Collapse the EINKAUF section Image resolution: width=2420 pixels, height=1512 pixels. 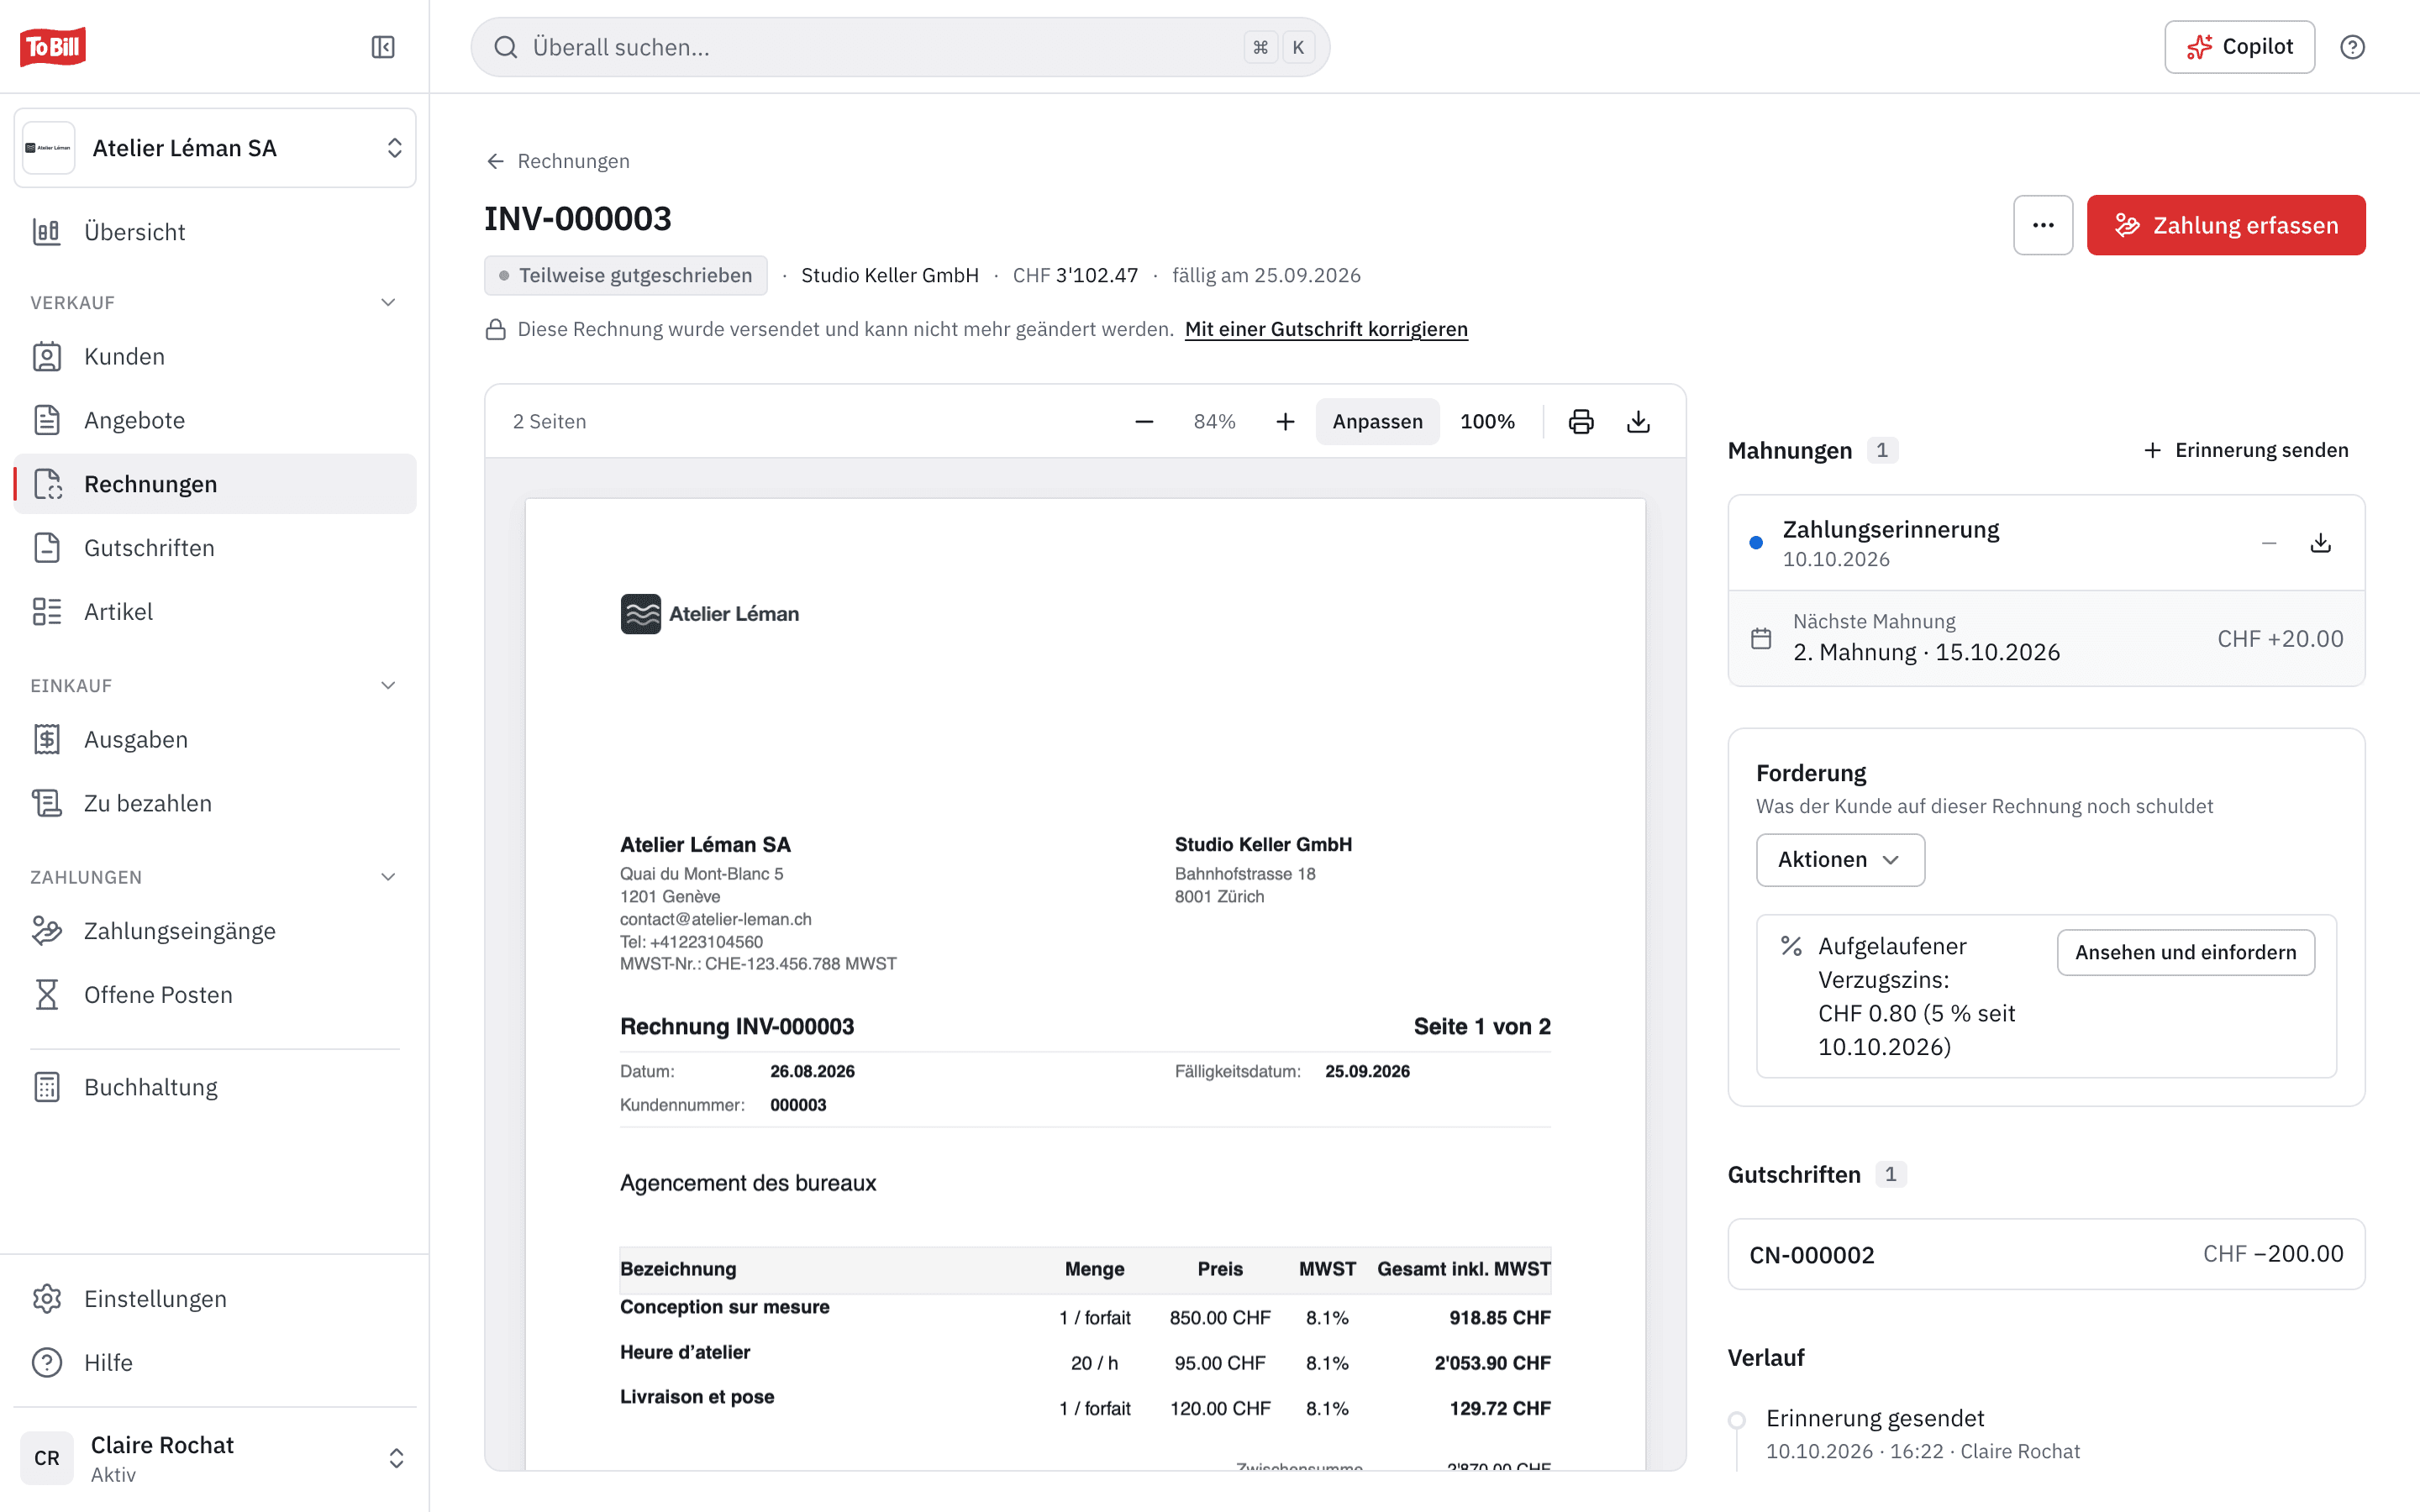[388, 685]
